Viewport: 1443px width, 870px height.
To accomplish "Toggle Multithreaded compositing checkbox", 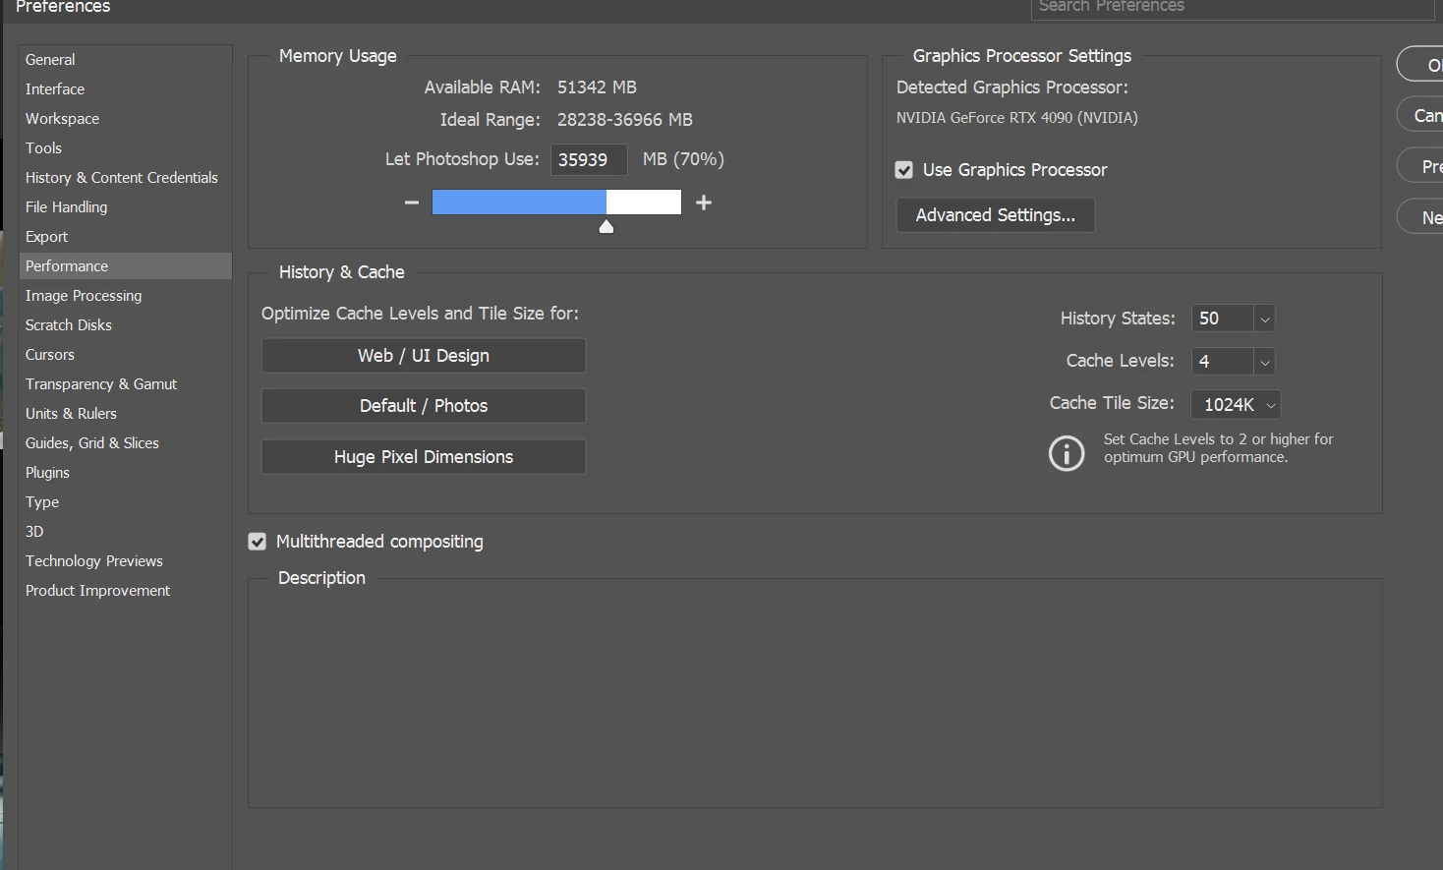I will [x=258, y=542].
